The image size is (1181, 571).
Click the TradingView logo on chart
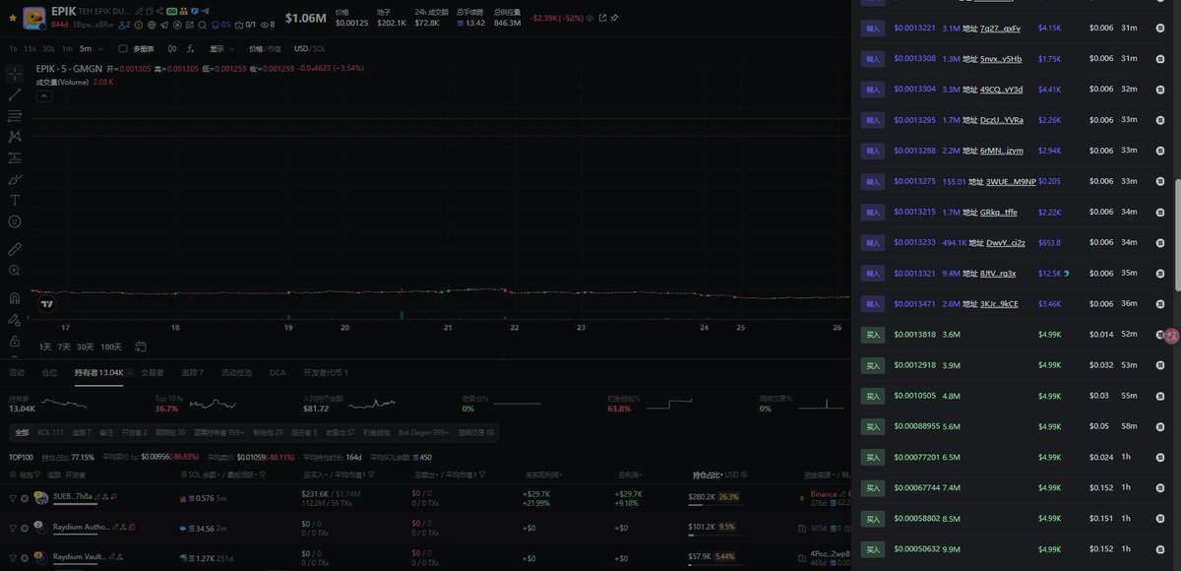tap(45, 304)
